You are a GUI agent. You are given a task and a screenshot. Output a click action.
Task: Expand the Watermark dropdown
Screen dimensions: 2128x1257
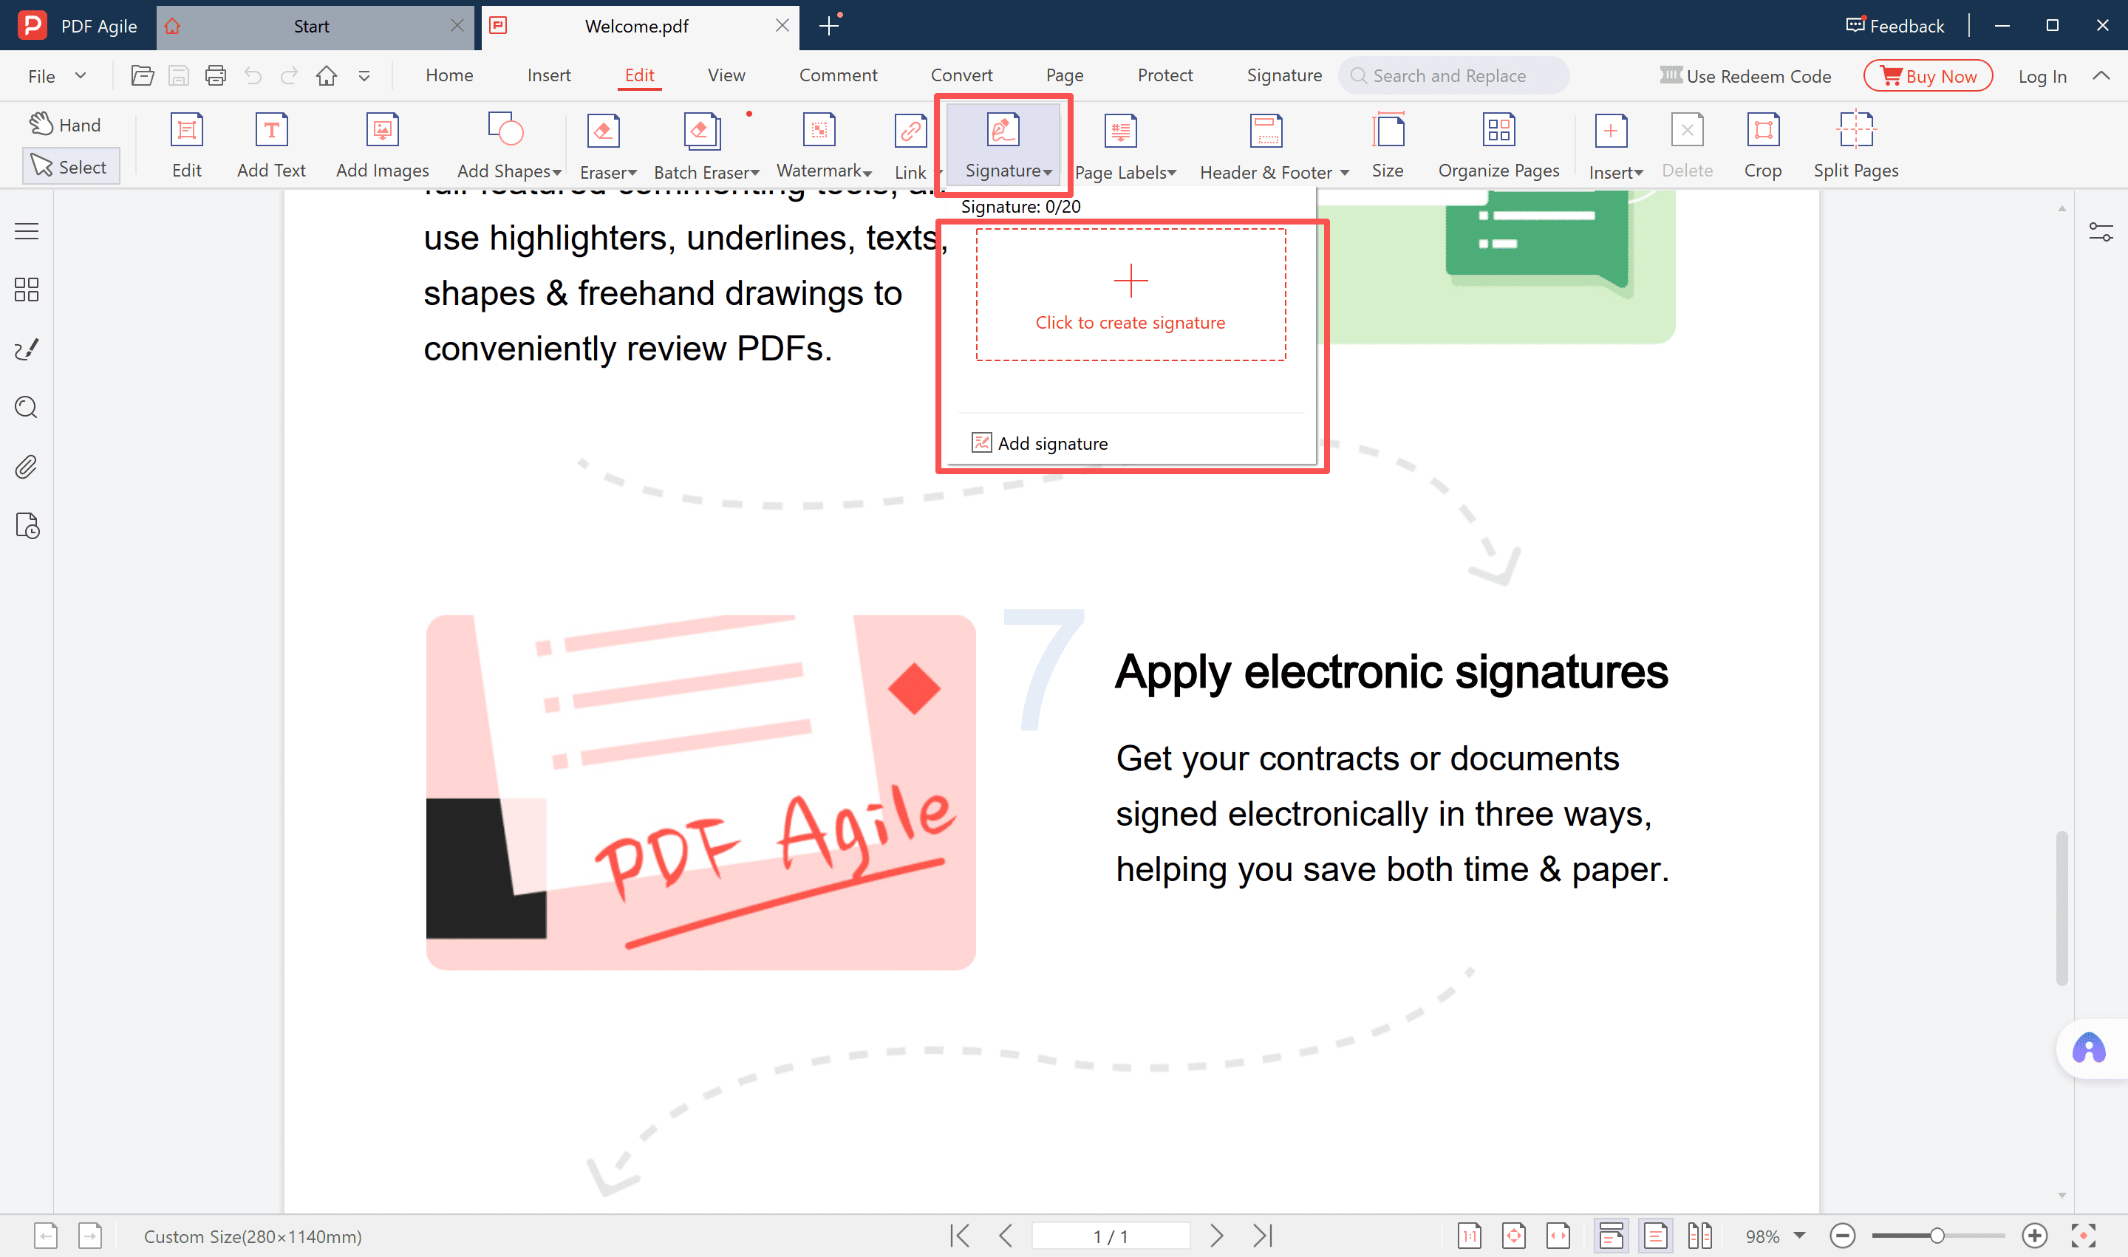pos(867,173)
